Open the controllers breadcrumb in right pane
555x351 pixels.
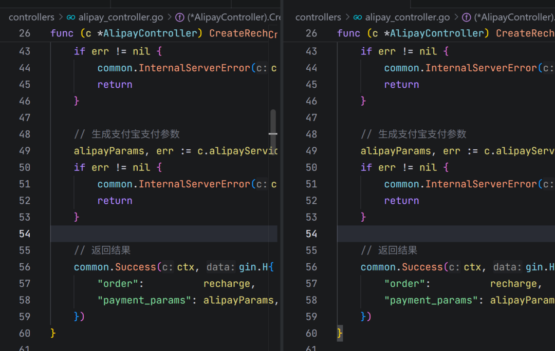pos(318,17)
